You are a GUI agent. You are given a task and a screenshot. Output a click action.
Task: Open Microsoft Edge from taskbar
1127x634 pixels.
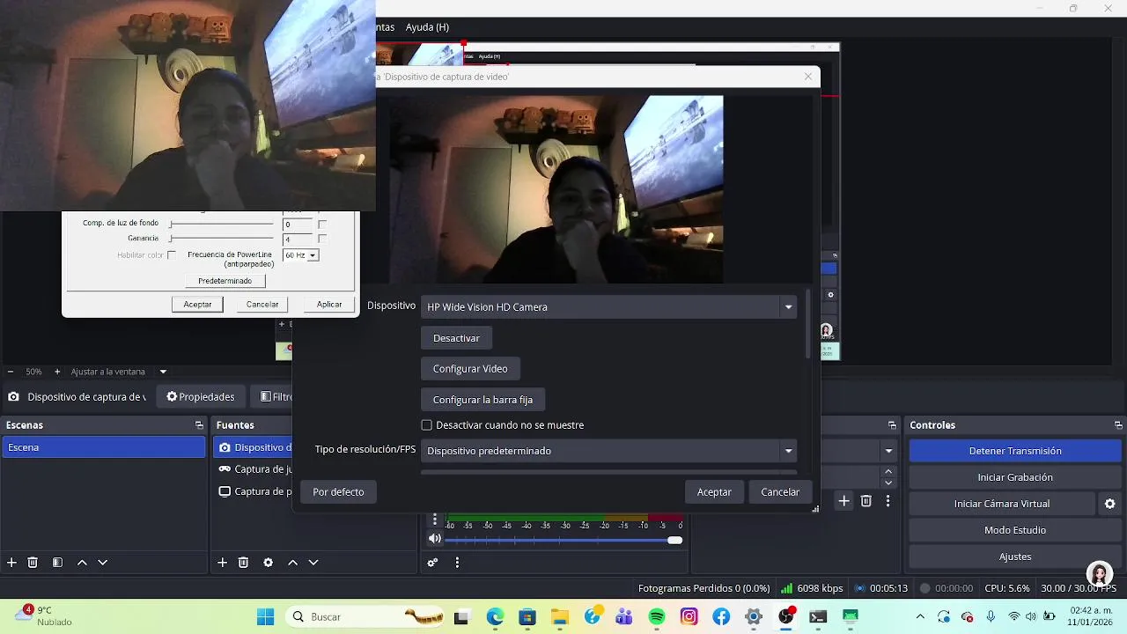[495, 617]
